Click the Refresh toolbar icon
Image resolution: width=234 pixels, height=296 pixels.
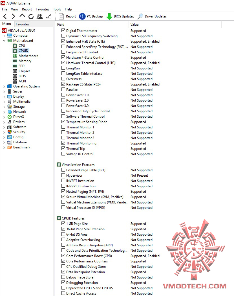click(x=31, y=16)
